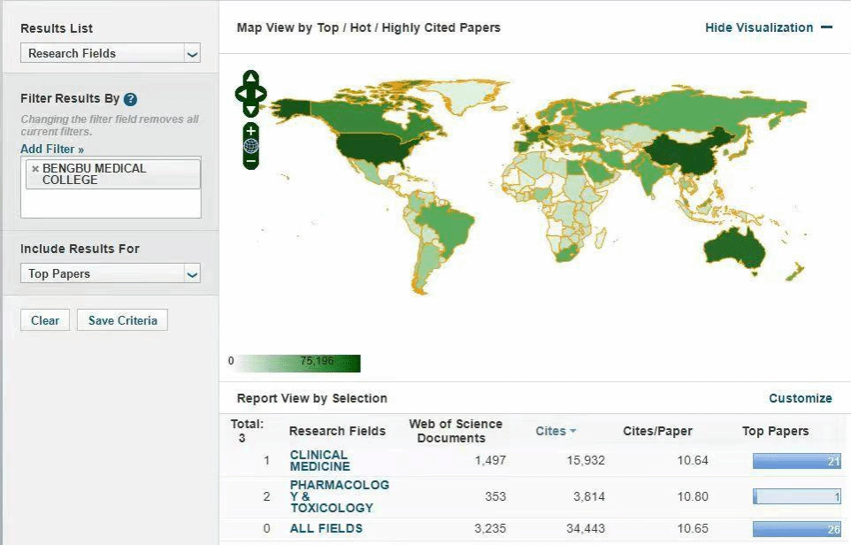Screen dimensions: 851x545
Task: Collapse visualization with the minus icon
Action: tap(826, 27)
